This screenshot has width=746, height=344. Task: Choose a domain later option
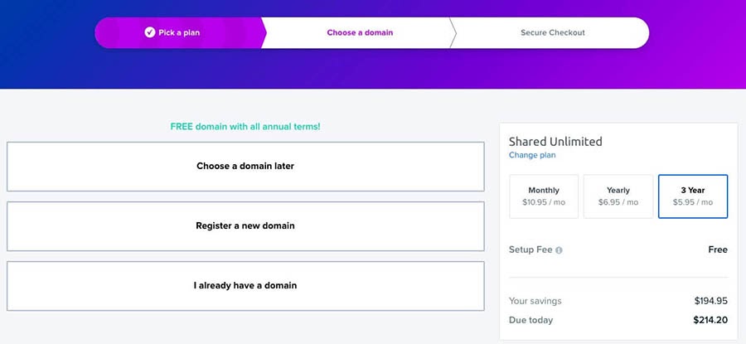pos(245,167)
